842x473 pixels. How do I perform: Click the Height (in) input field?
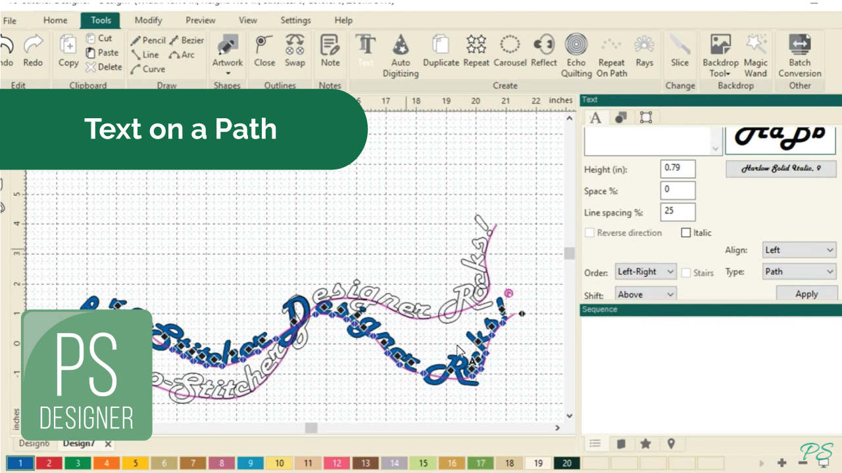click(x=678, y=169)
